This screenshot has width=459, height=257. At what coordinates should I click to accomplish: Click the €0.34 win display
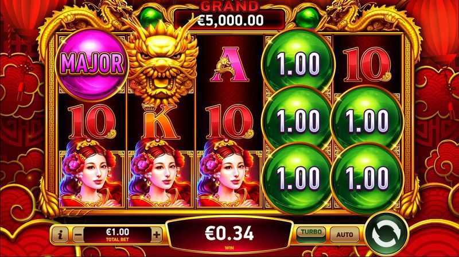point(229,236)
